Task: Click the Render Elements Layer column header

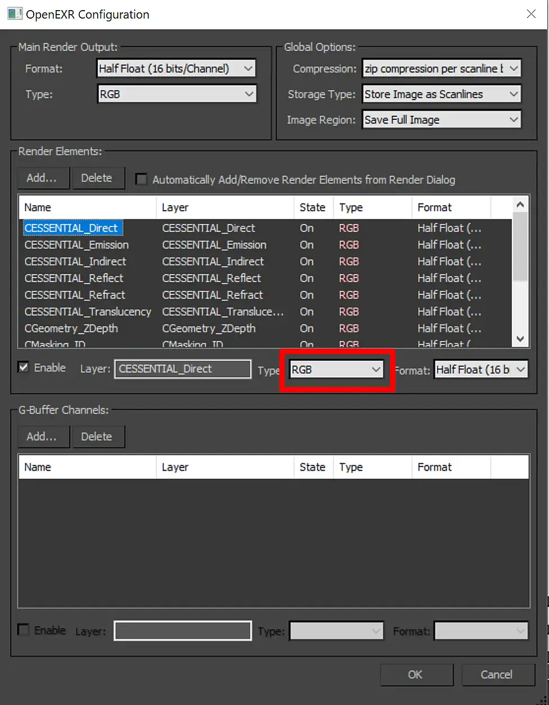Action: (x=225, y=207)
